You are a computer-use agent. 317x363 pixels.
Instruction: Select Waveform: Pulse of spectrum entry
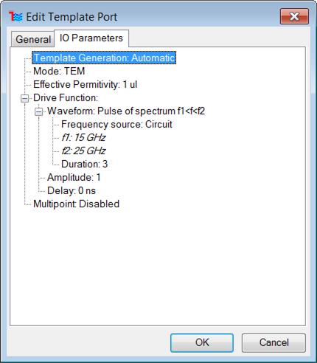[x=126, y=111]
